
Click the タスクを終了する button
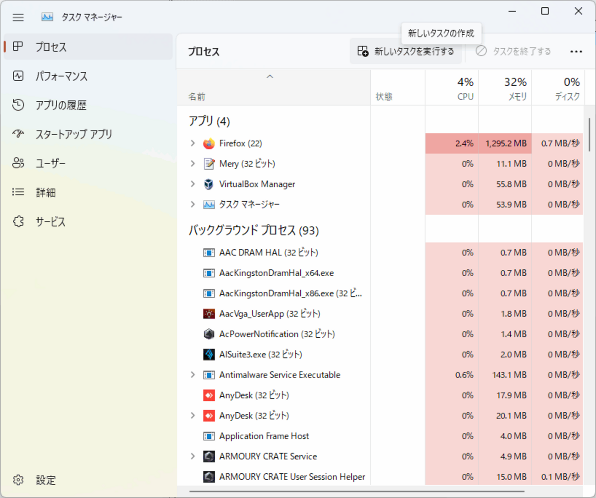(x=513, y=51)
